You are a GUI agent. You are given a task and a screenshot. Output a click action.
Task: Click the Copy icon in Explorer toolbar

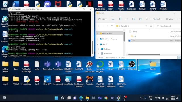[120, 19]
